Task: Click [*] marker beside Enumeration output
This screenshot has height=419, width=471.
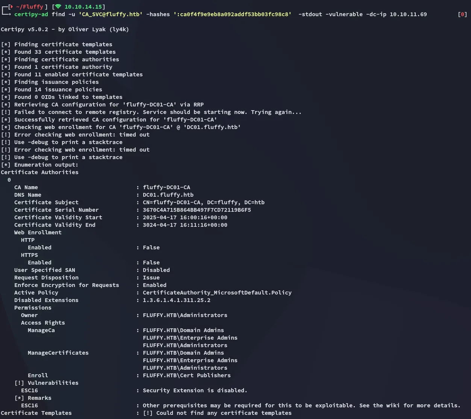Action: 6,165
